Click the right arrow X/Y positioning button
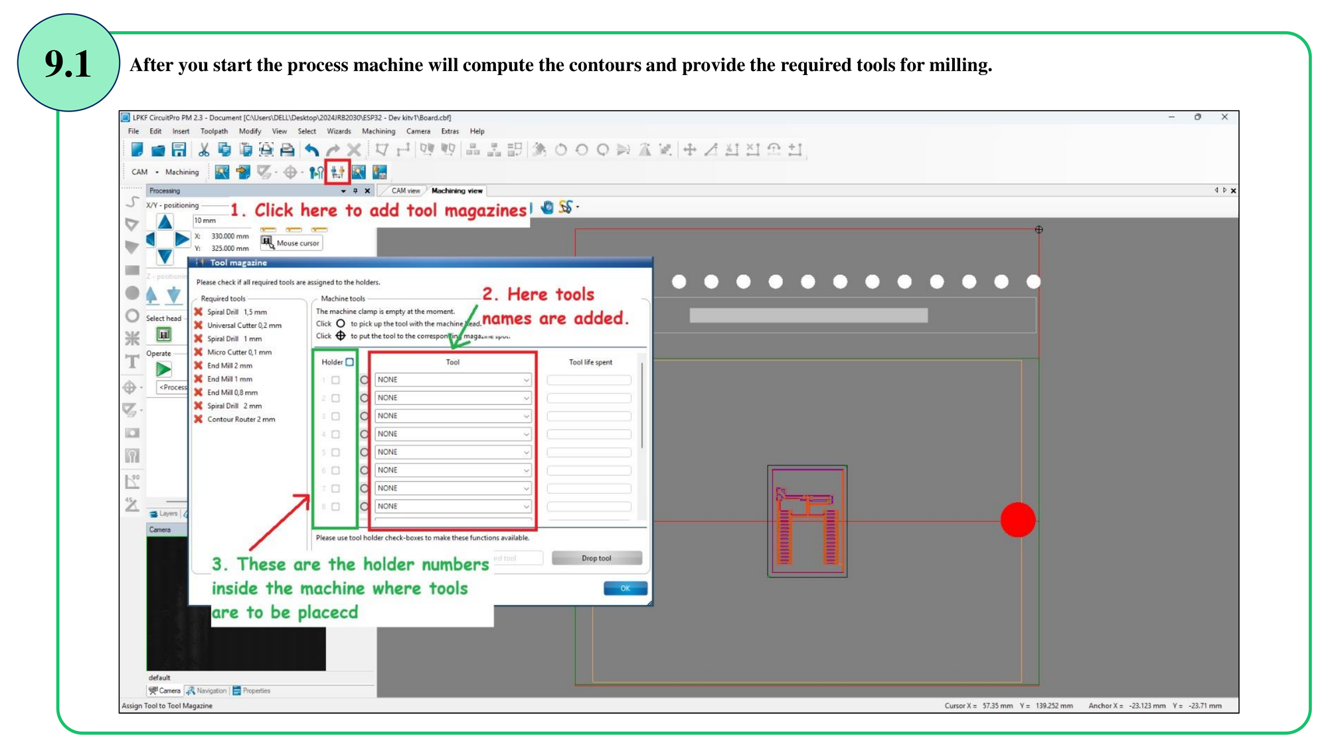 (181, 239)
